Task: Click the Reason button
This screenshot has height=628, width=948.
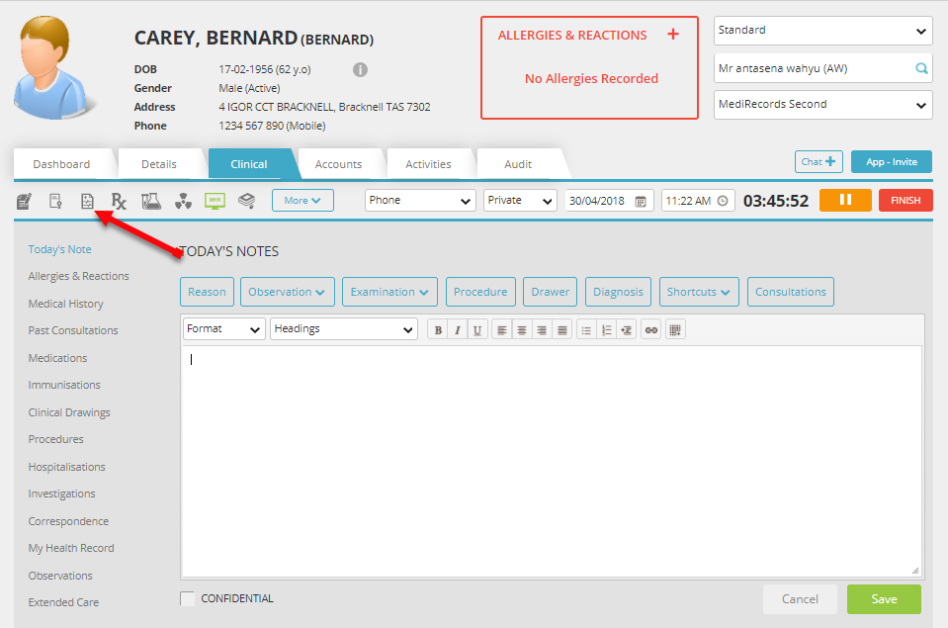Action: [207, 292]
